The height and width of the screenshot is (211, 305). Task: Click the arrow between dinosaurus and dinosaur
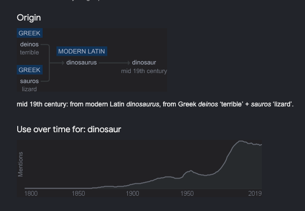[114, 63]
